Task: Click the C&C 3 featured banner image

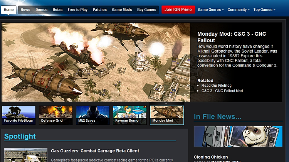Action: pos(96,62)
